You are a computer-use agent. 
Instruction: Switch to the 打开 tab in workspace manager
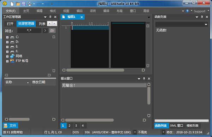click(x=10, y=24)
